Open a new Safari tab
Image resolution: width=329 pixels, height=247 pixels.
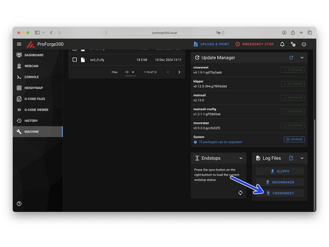pyautogui.click(x=301, y=33)
